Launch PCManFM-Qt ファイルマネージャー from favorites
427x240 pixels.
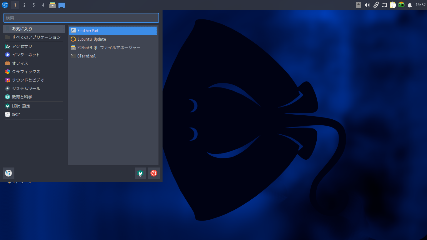coord(113,47)
